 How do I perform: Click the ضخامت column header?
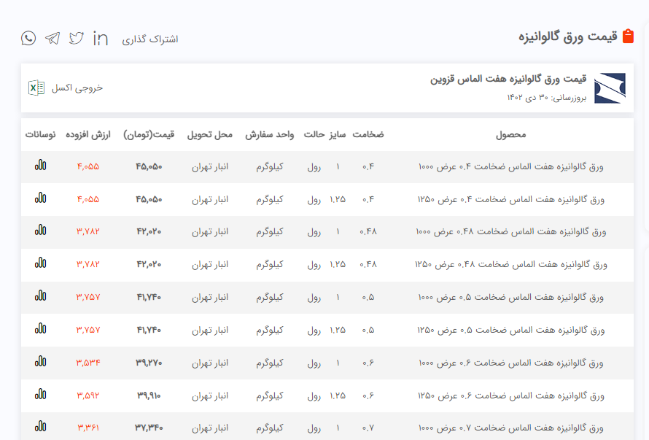coord(368,135)
